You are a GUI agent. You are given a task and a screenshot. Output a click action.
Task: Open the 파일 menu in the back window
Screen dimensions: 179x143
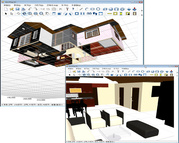point(7,5)
